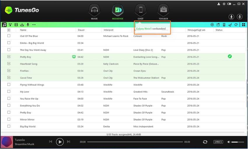The width and height of the screenshot is (248, 149).
Task: Click the clean-up broom icon
Action: point(230,25)
